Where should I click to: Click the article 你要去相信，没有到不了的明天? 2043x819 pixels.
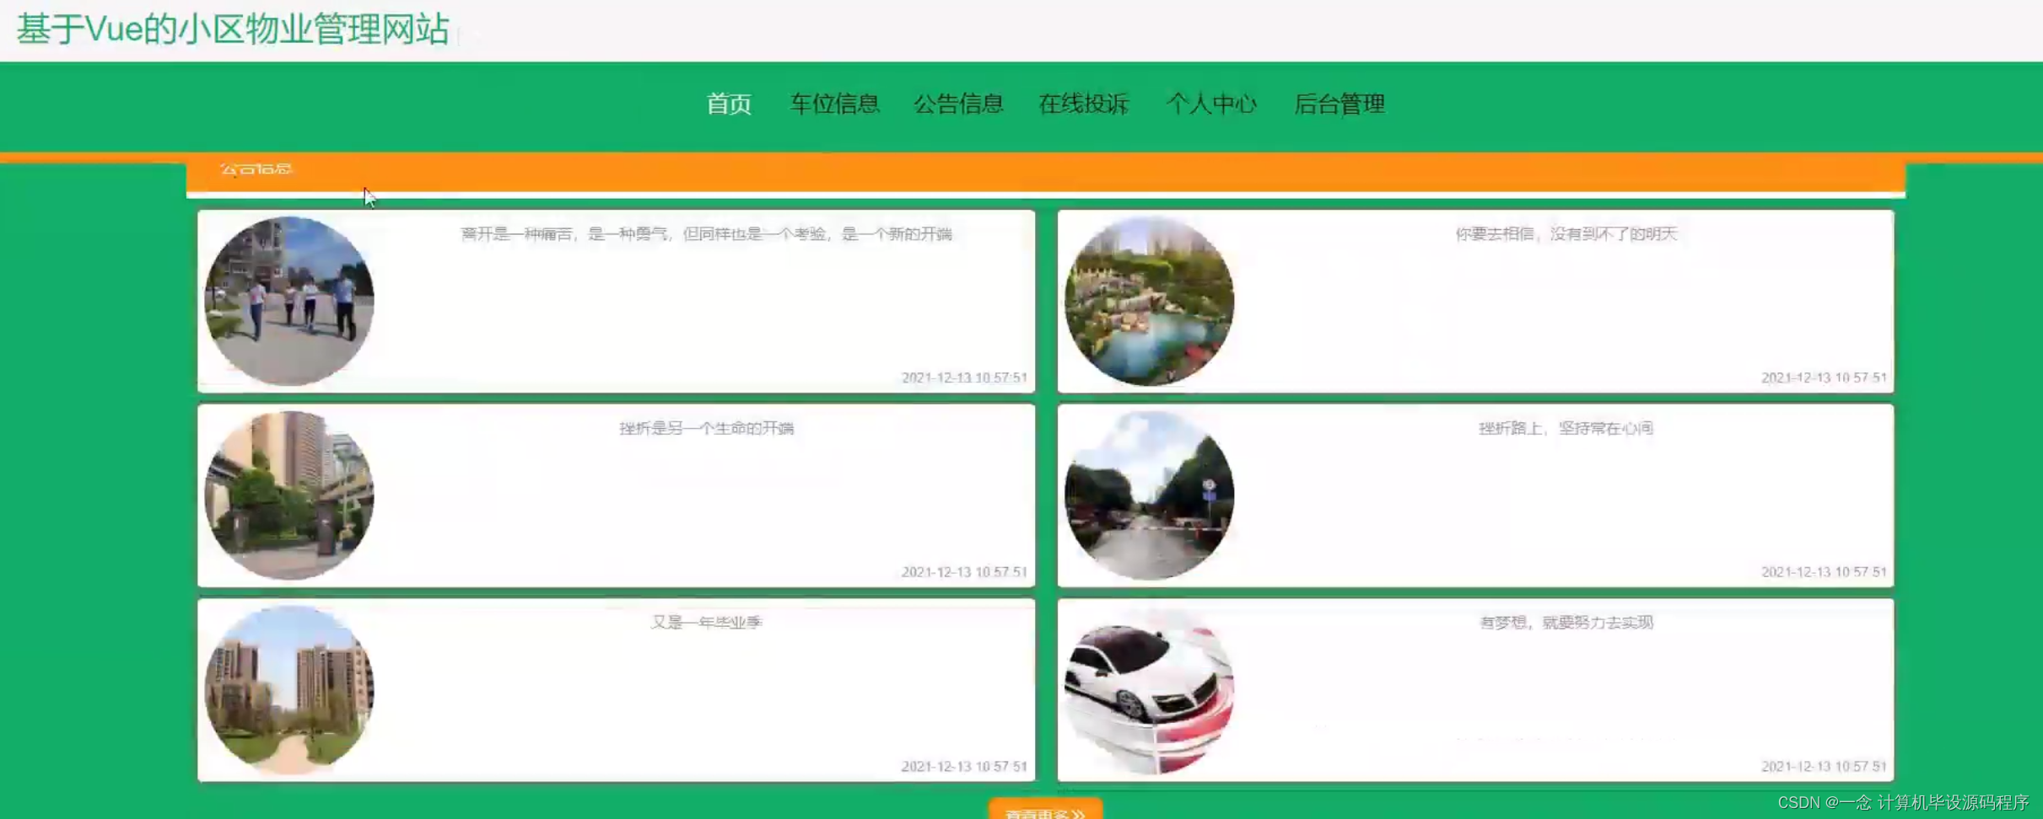[x=1565, y=235]
